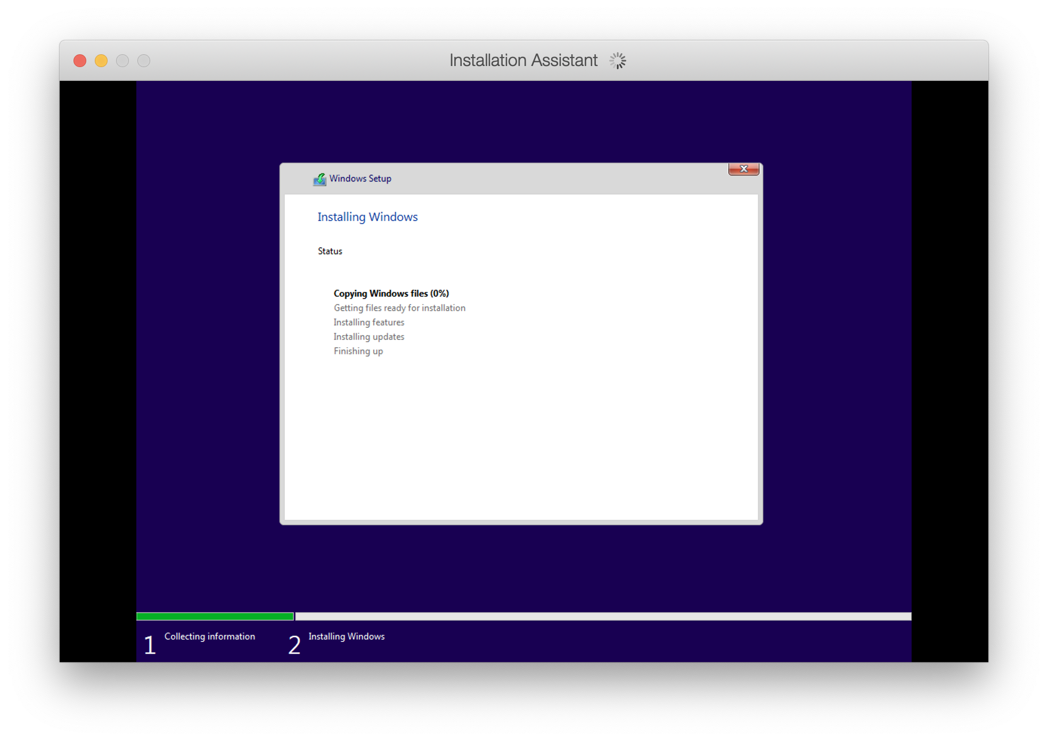This screenshot has height=741, width=1048.
Task: Select the Collecting information phase label
Action: pos(209,636)
